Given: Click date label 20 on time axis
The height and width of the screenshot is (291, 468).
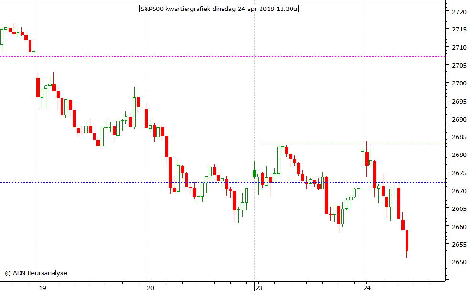Looking at the screenshot, I should tap(150, 288).
